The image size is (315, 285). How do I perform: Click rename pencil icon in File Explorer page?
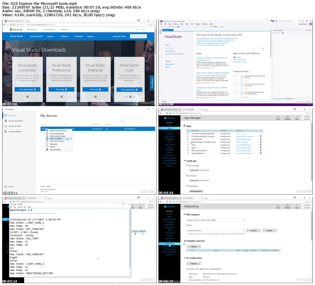tap(143, 234)
